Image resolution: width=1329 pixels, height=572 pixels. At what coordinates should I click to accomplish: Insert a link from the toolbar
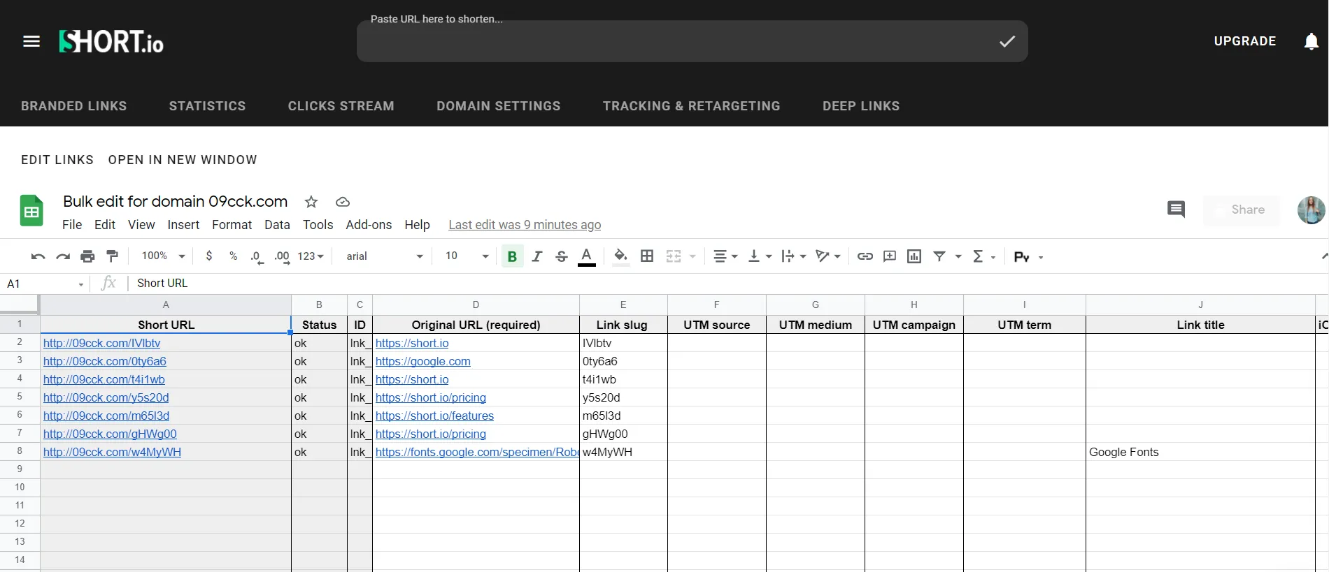(865, 256)
